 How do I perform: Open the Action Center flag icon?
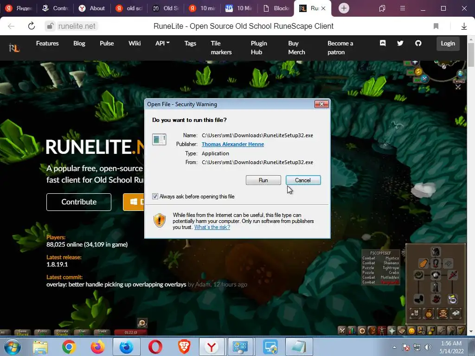pos(405,347)
